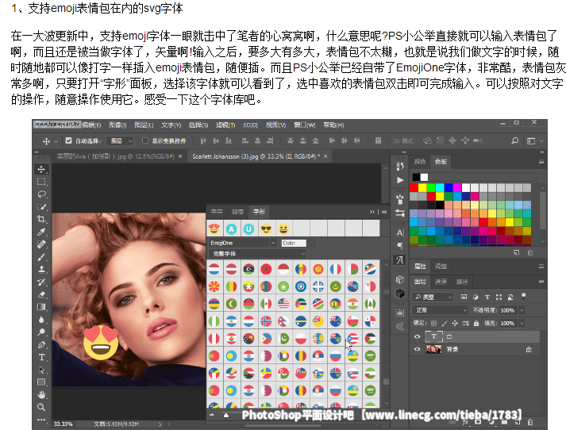Select the Horizontal Type tool
The image size is (566, 430).
pos(41,357)
